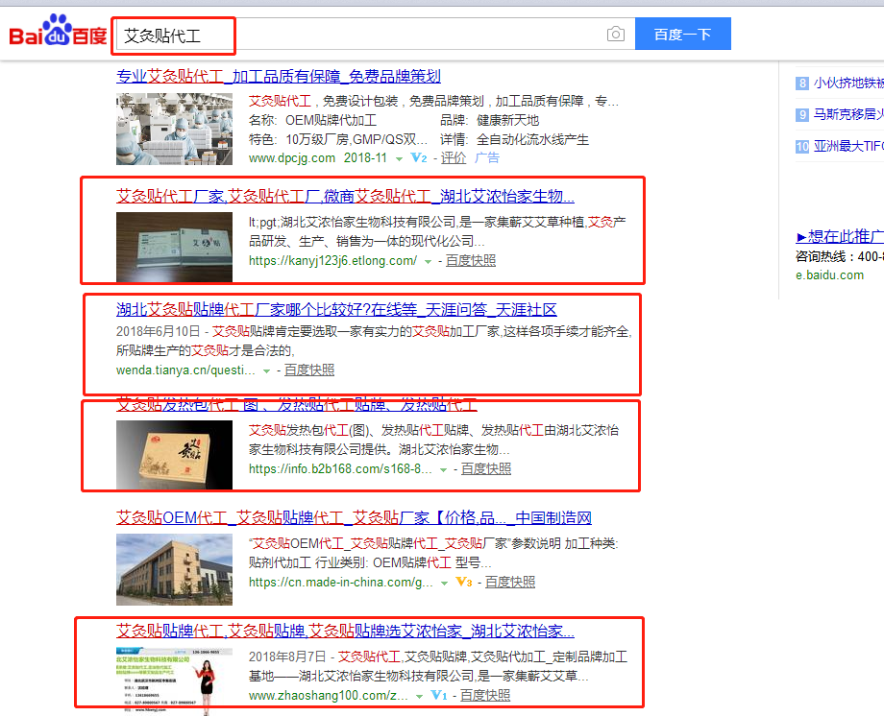Click the number 8 rank badge

click(x=802, y=84)
